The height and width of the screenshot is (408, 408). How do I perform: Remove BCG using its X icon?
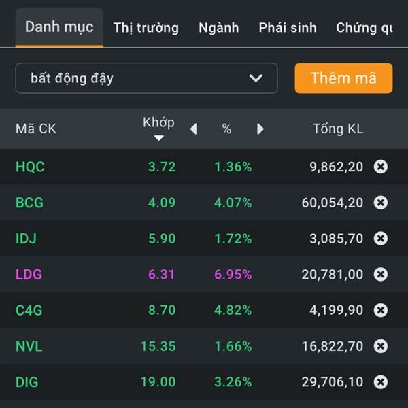point(380,203)
